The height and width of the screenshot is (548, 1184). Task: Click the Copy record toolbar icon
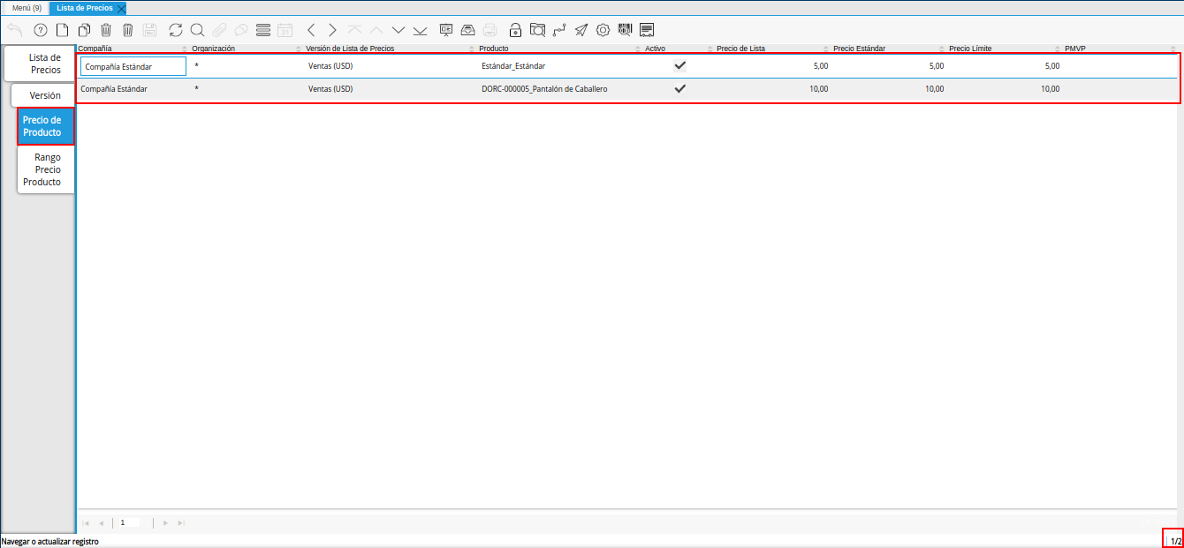coord(84,30)
